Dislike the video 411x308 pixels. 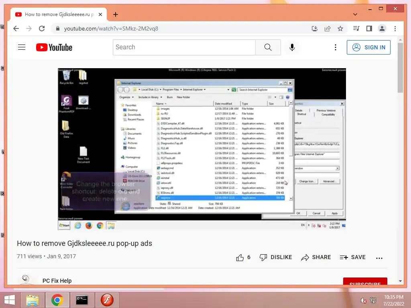point(275,257)
